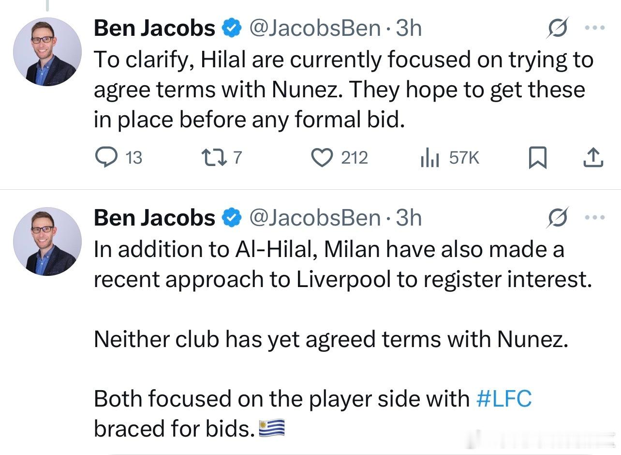Click the verified badge on first tweet
Screen dimensions: 621x455
tap(232, 29)
